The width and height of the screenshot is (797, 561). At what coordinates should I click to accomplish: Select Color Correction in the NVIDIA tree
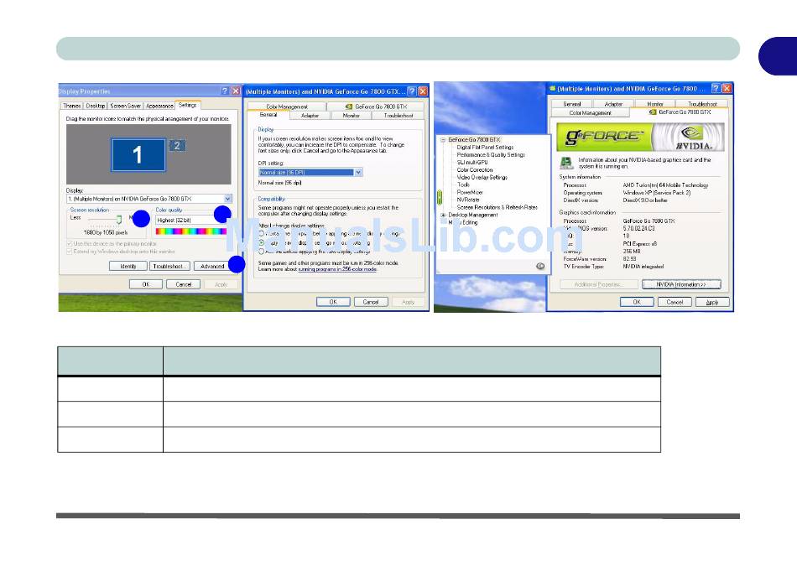click(475, 170)
